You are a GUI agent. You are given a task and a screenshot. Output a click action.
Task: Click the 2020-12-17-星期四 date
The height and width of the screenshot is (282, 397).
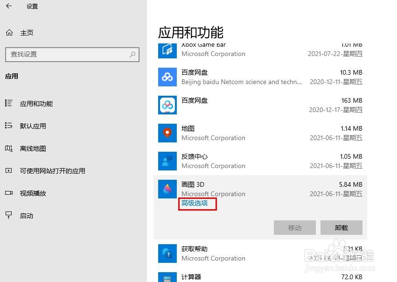(x=336, y=110)
